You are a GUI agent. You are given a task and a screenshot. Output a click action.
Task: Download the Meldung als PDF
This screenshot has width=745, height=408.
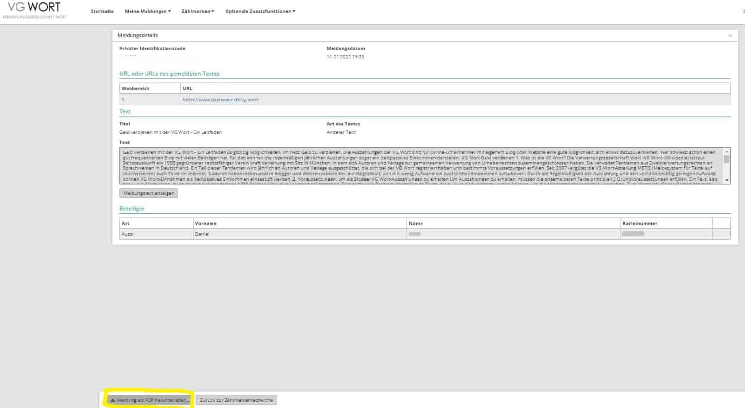149,400
